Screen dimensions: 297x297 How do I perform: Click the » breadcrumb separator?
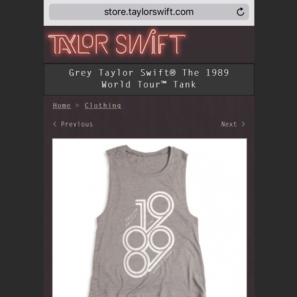tap(77, 105)
